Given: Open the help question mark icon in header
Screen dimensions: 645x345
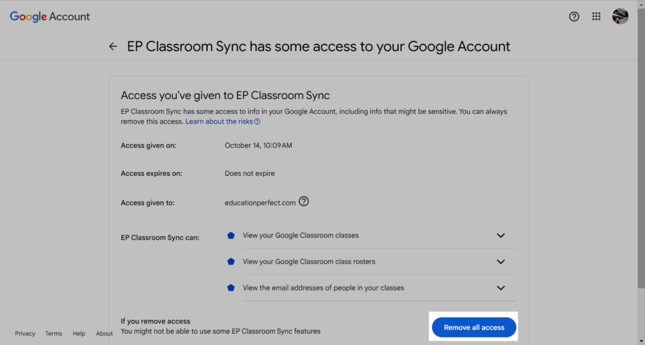Looking at the screenshot, I should point(574,16).
